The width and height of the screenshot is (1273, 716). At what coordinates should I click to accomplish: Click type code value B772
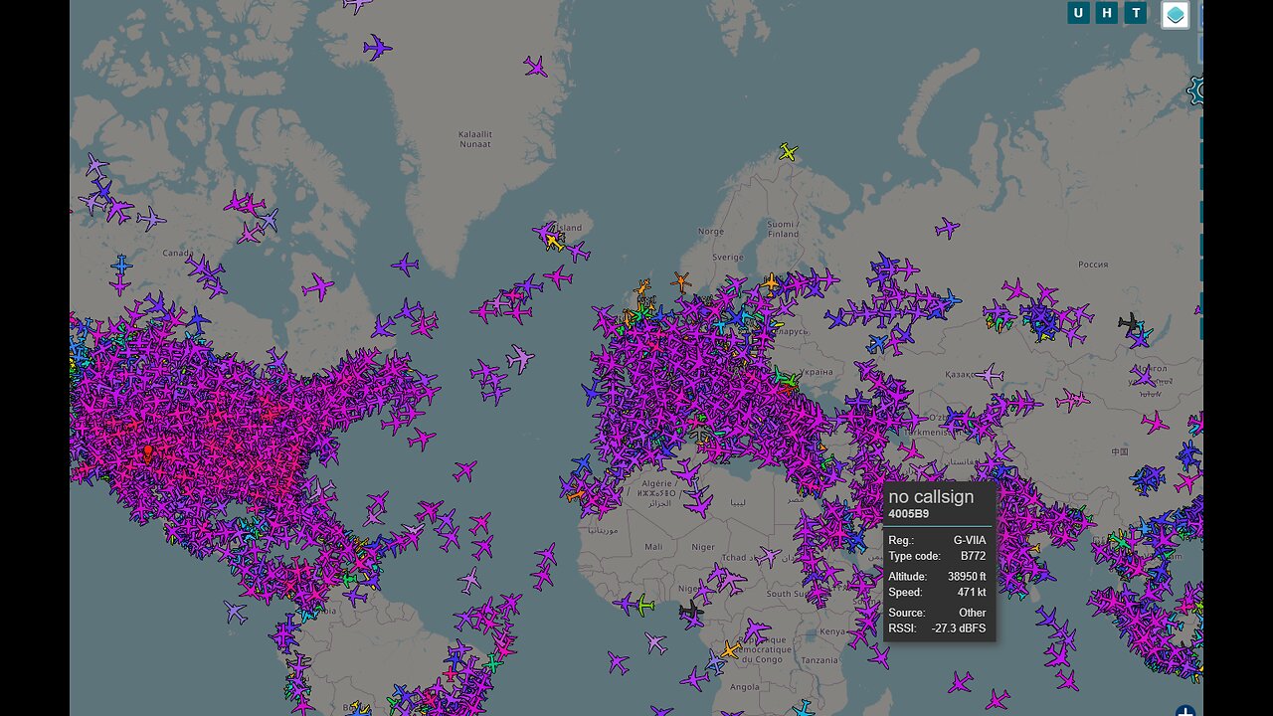click(x=972, y=556)
